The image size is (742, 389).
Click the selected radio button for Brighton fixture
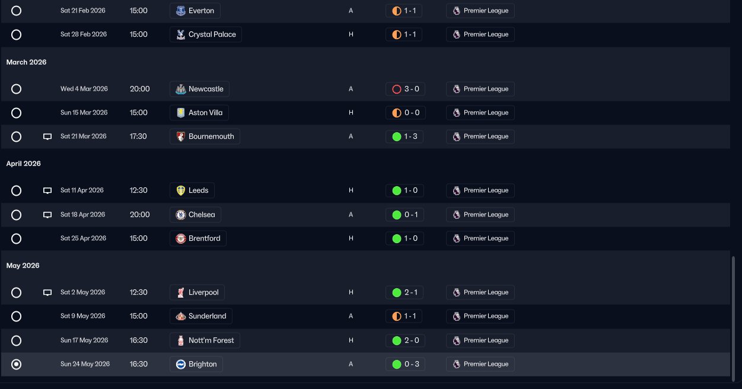(17, 364)
